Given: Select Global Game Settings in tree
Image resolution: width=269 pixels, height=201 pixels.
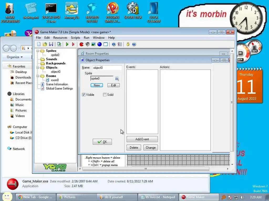Looking at the screenshot, I should click(x=59, y=88).
